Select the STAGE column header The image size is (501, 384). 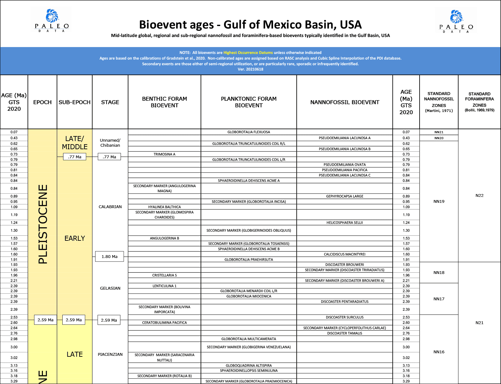click(x=110, y=102)
